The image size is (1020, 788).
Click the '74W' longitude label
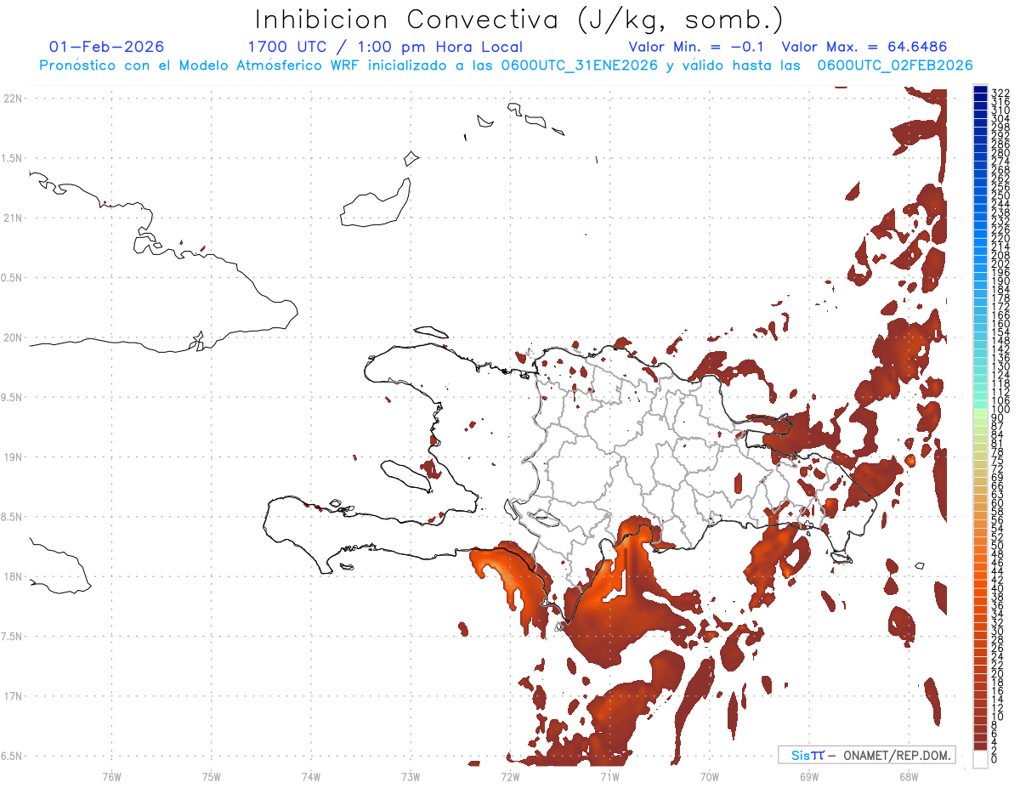(311, 776)
